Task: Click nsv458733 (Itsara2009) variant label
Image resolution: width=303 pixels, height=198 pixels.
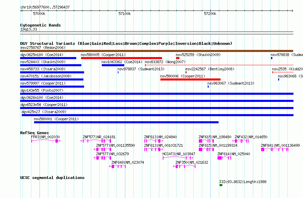Action: click(43, 69)
